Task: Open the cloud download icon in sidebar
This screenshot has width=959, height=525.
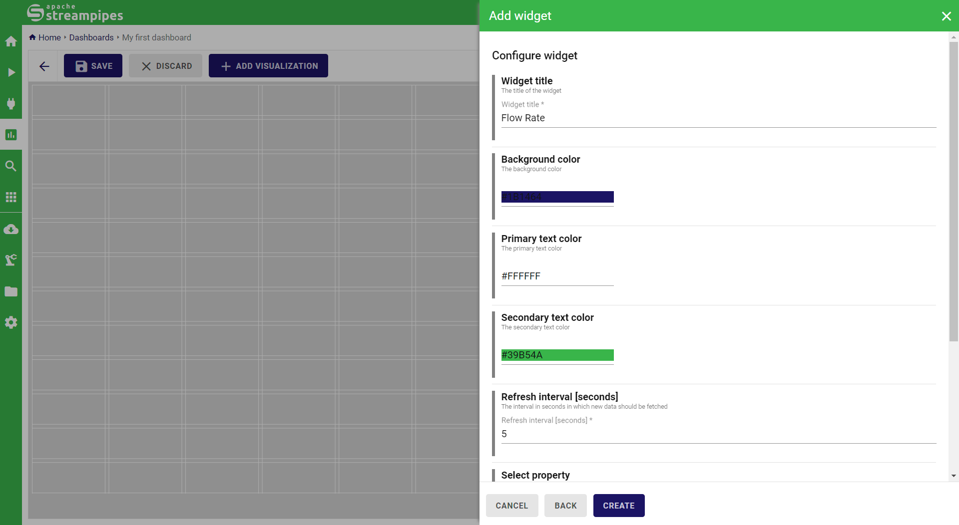Action: tap(11, 229)
